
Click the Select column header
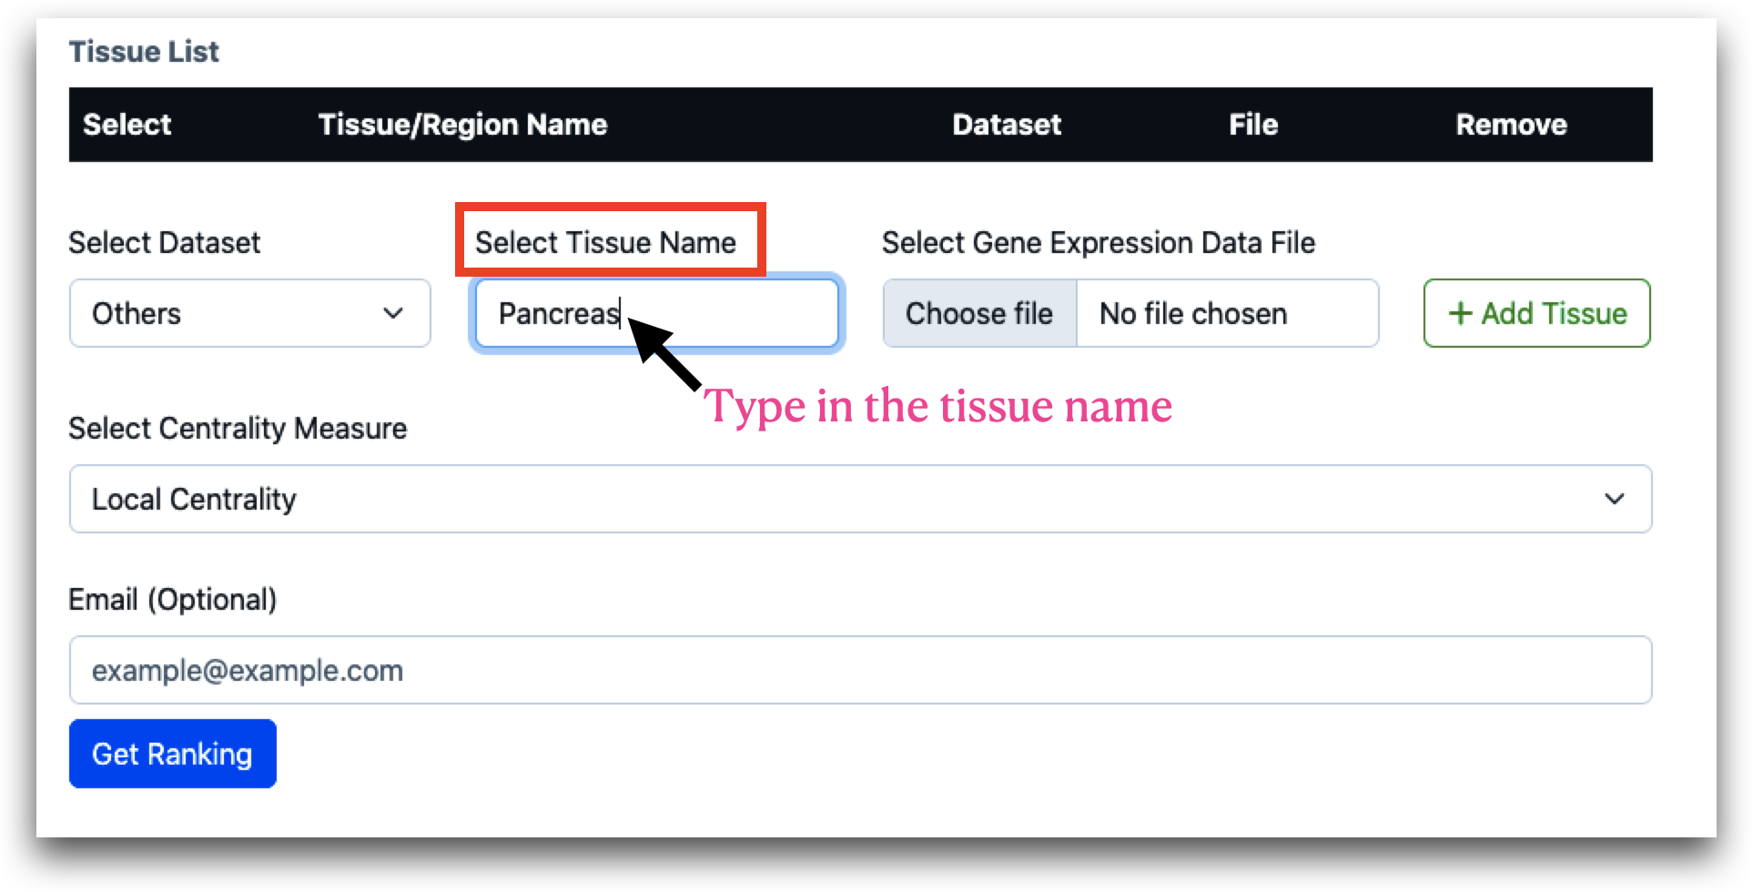(127, 125)
